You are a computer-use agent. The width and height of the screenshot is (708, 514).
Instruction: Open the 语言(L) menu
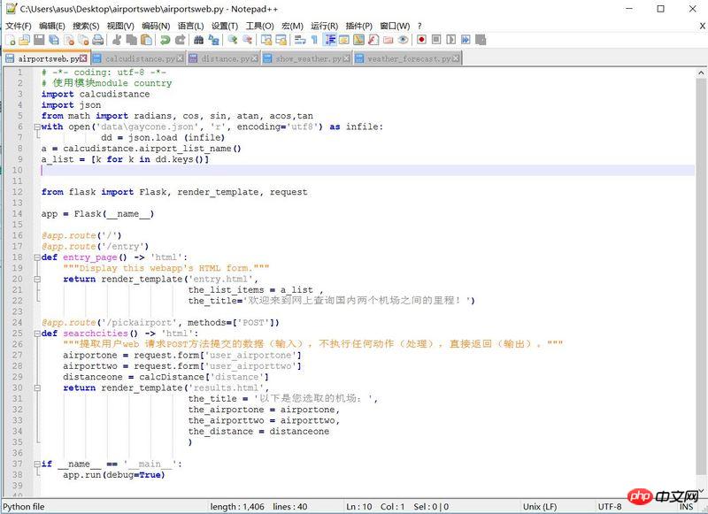pos(190,26)
